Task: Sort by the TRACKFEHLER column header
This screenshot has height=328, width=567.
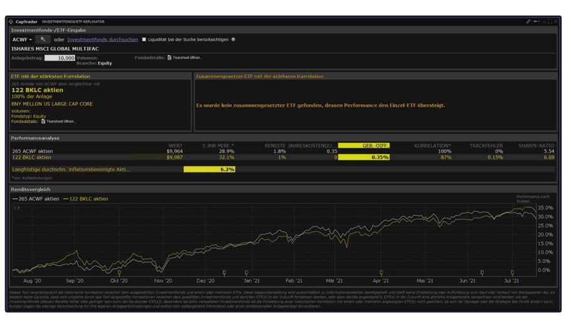Action: [x=486, y=145]
